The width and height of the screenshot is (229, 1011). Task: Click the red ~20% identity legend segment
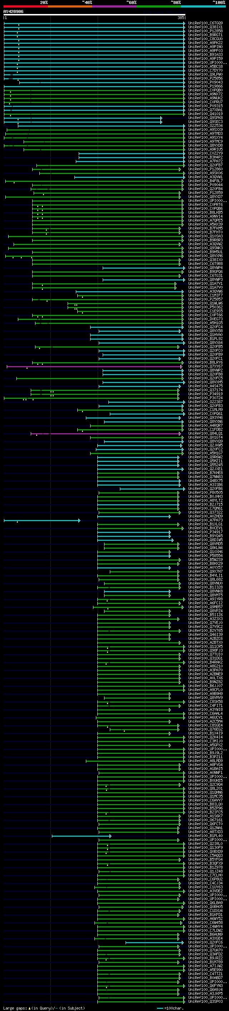(25, 6)
